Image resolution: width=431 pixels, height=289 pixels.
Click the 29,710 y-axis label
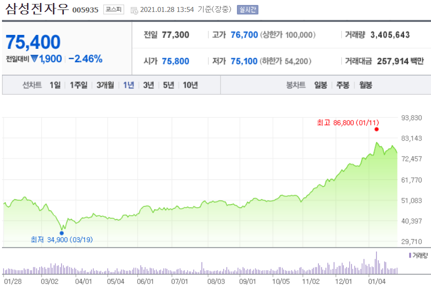point(412,242)
